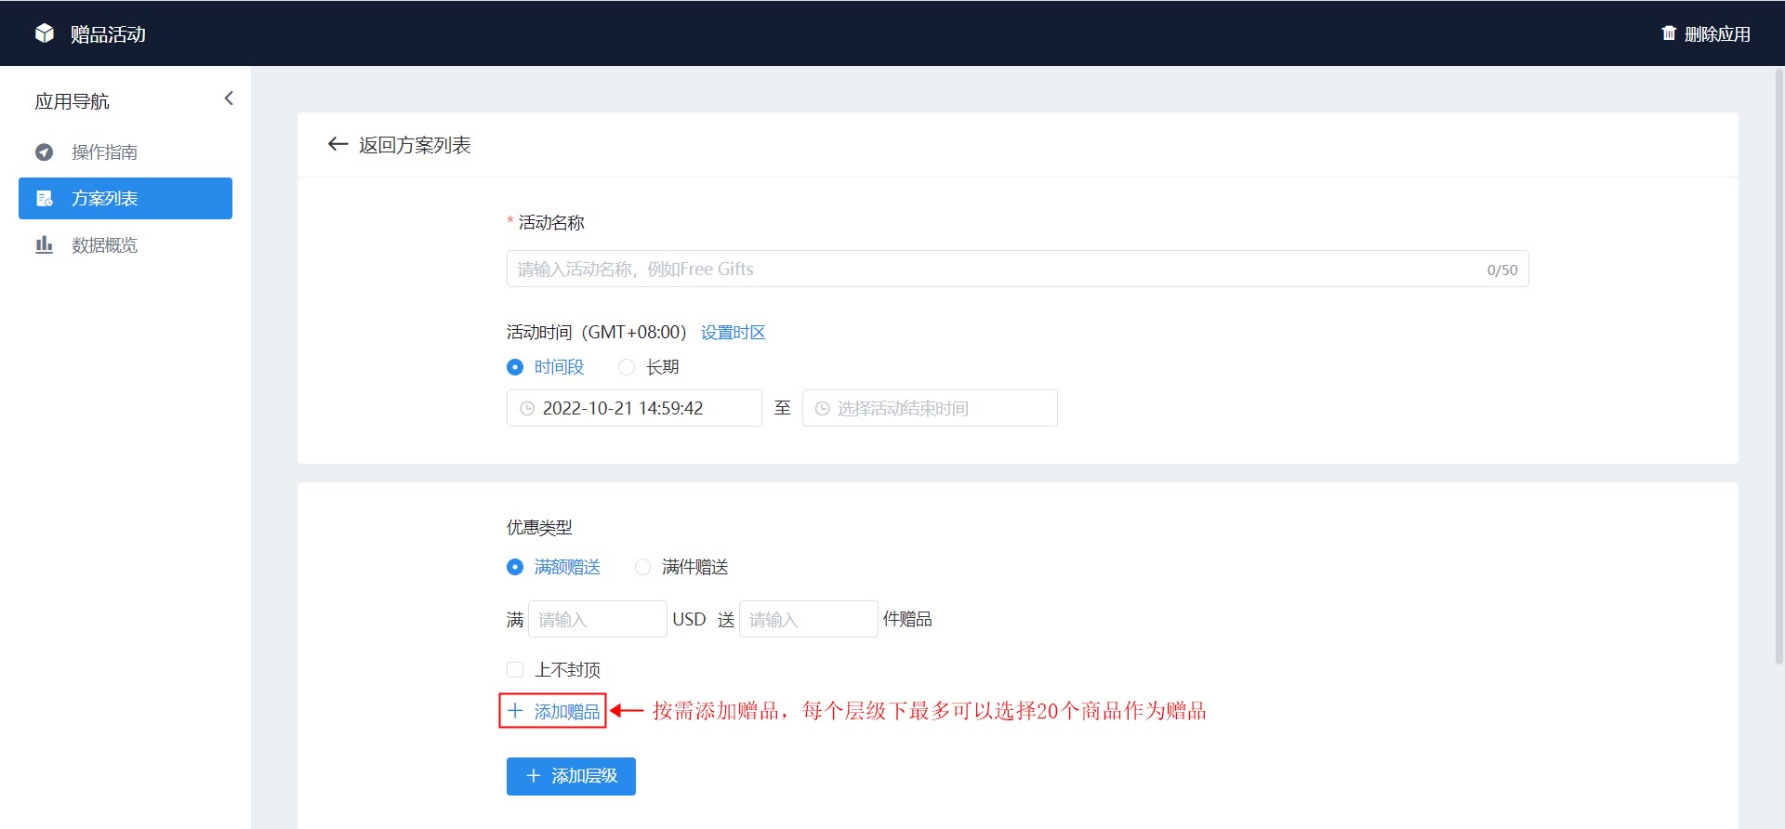Click clock icon in start time field
This screenshot has height=829, width=1785.
[x=527, y=408]
